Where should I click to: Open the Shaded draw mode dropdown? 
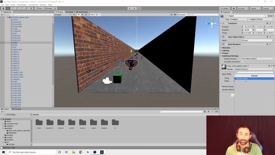pos(63,15)
